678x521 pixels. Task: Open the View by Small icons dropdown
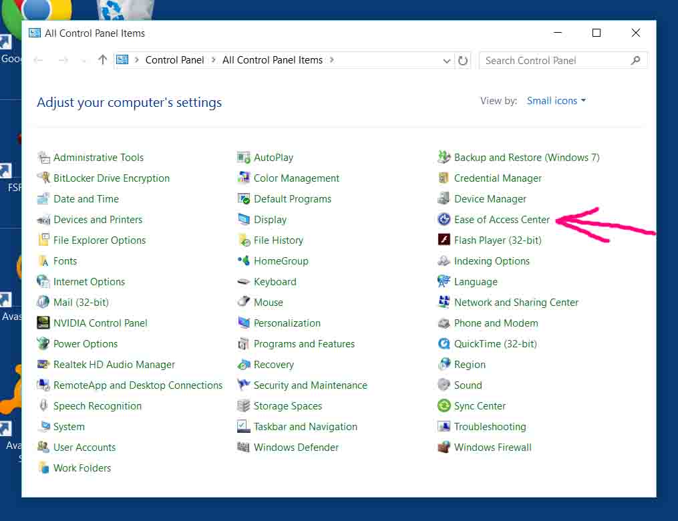pos(556,100)
